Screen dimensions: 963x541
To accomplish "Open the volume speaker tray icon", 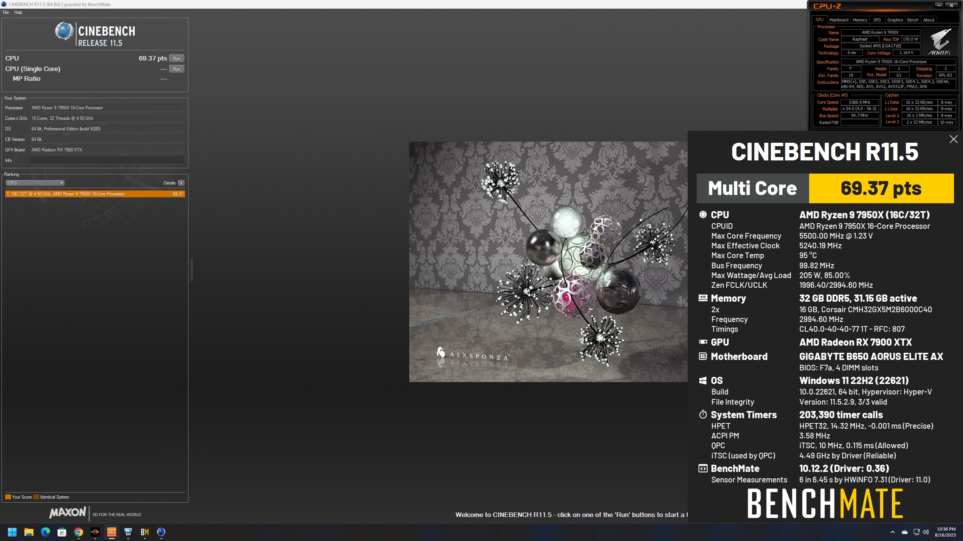I will [x=926, y=532].
